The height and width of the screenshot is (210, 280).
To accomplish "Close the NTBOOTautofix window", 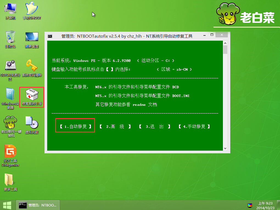I will coord(222,35).
